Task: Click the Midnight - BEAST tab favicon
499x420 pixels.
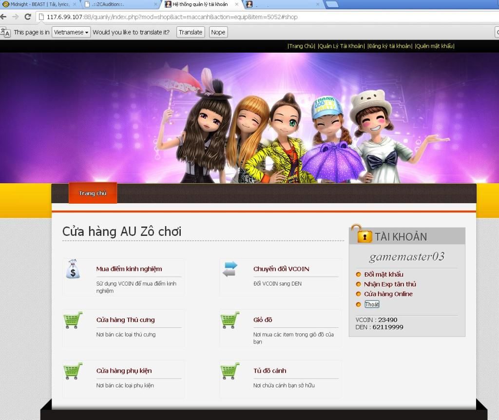Action: [x=5, y=4]
